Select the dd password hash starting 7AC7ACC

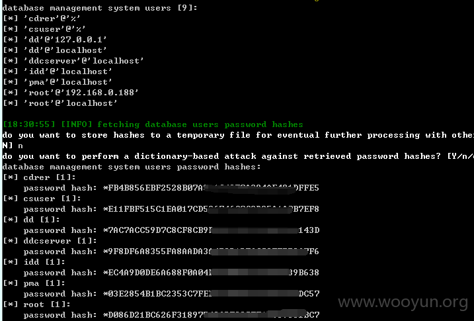click(x=211, y=230)
